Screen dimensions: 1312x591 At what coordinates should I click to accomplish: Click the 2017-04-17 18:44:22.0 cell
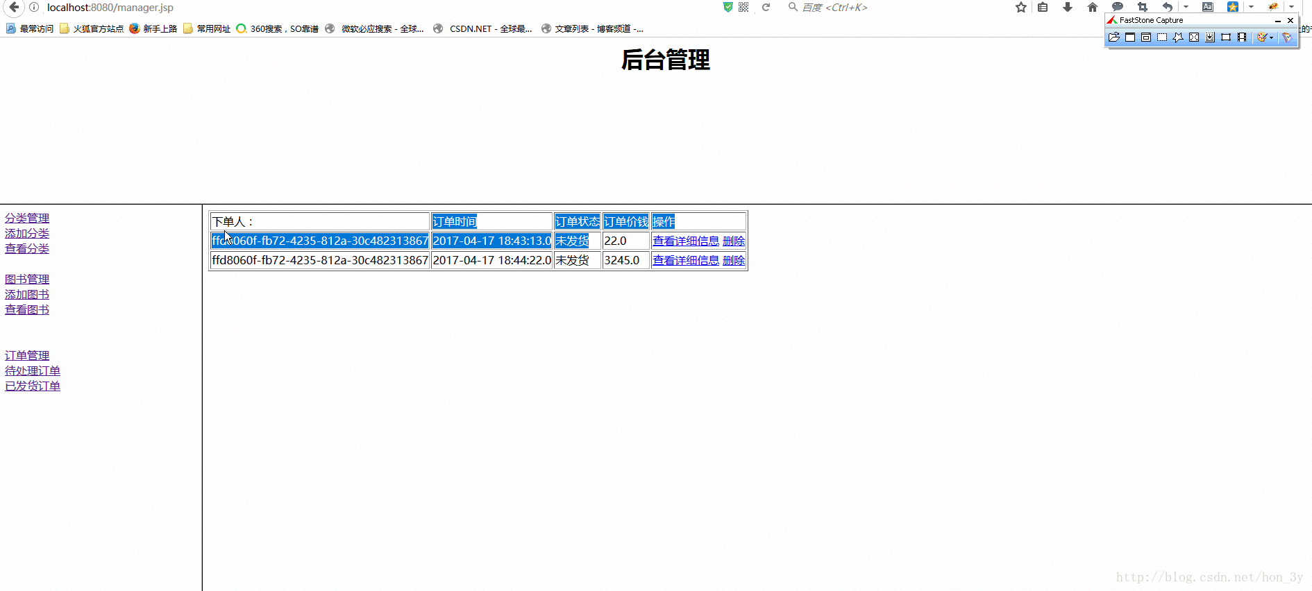492,260
